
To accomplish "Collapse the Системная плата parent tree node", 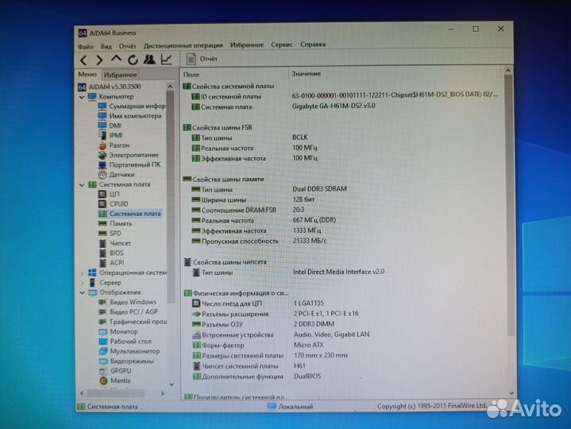I will (82, 185).
